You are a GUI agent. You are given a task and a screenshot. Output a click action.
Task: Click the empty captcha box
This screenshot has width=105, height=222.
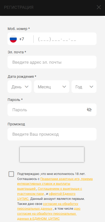click(52, 155)
